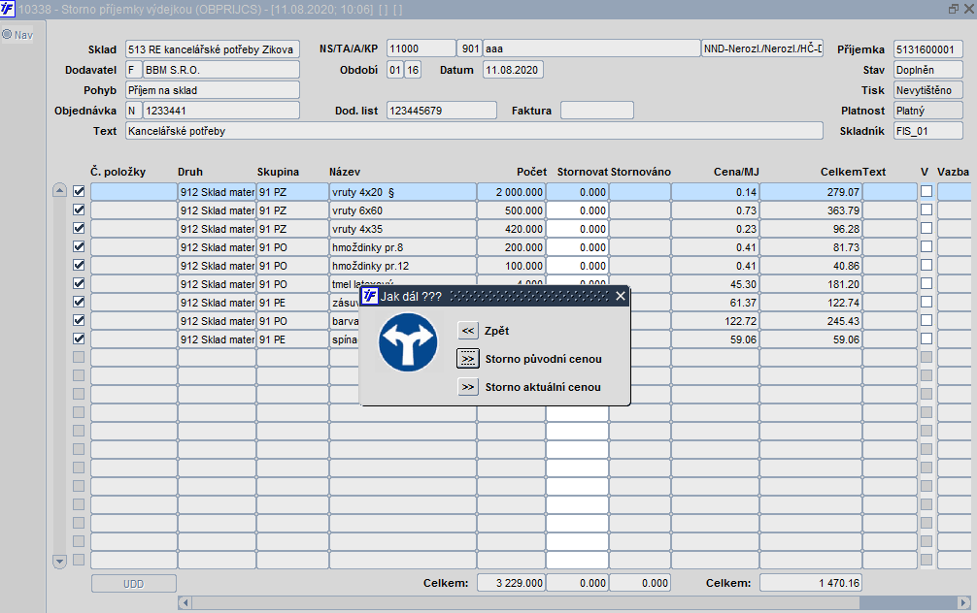The height and width of the screenshot is (613, 977).
Task: Click the Příjemka number field
Action: pyautogui.click(x=927, y=49)
